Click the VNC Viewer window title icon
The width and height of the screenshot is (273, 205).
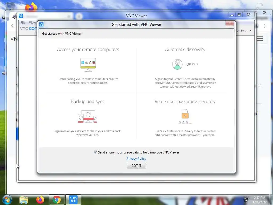pos(21,16)
